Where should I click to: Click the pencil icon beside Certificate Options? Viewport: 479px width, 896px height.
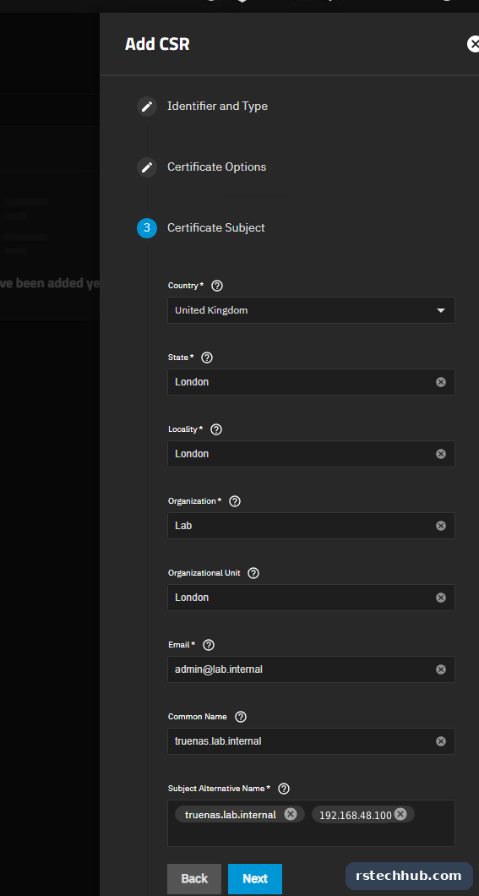[x=147, y=167]
